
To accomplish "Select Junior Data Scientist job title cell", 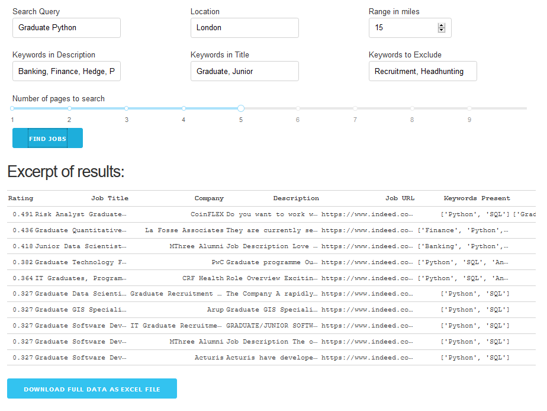I will (x=81, y=246).
